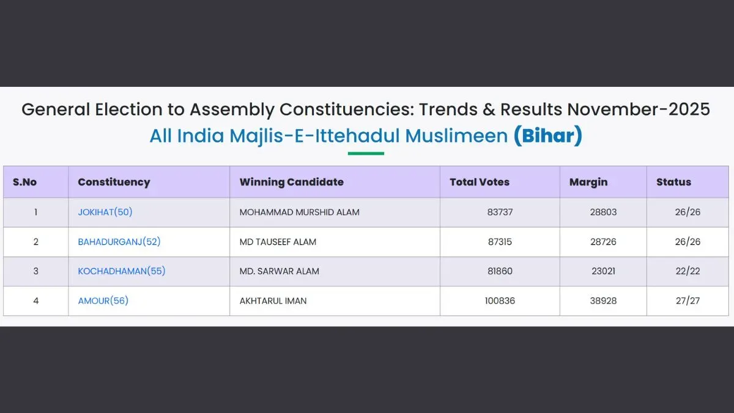The image size is (734, 413).
Task: Click the Status column header
Action: click(x=673, y=182)
